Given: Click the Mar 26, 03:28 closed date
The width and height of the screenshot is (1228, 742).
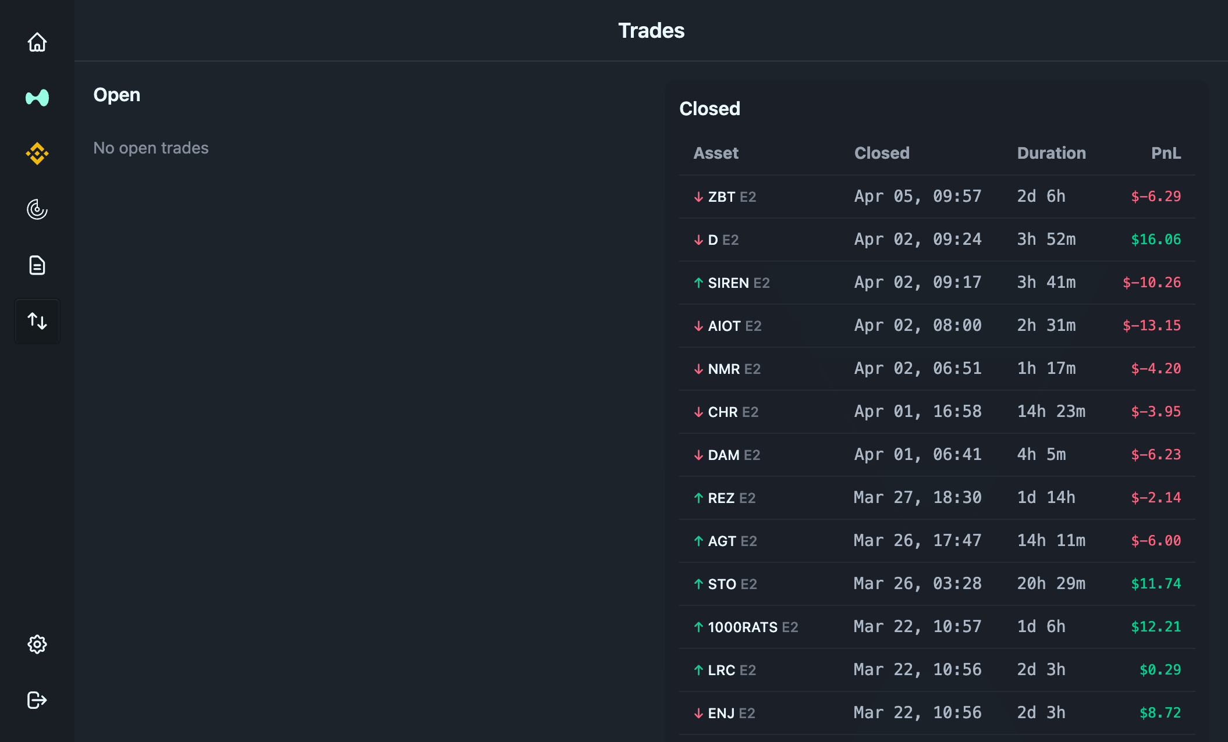Looking at the screenshot, I should (918, 584).
